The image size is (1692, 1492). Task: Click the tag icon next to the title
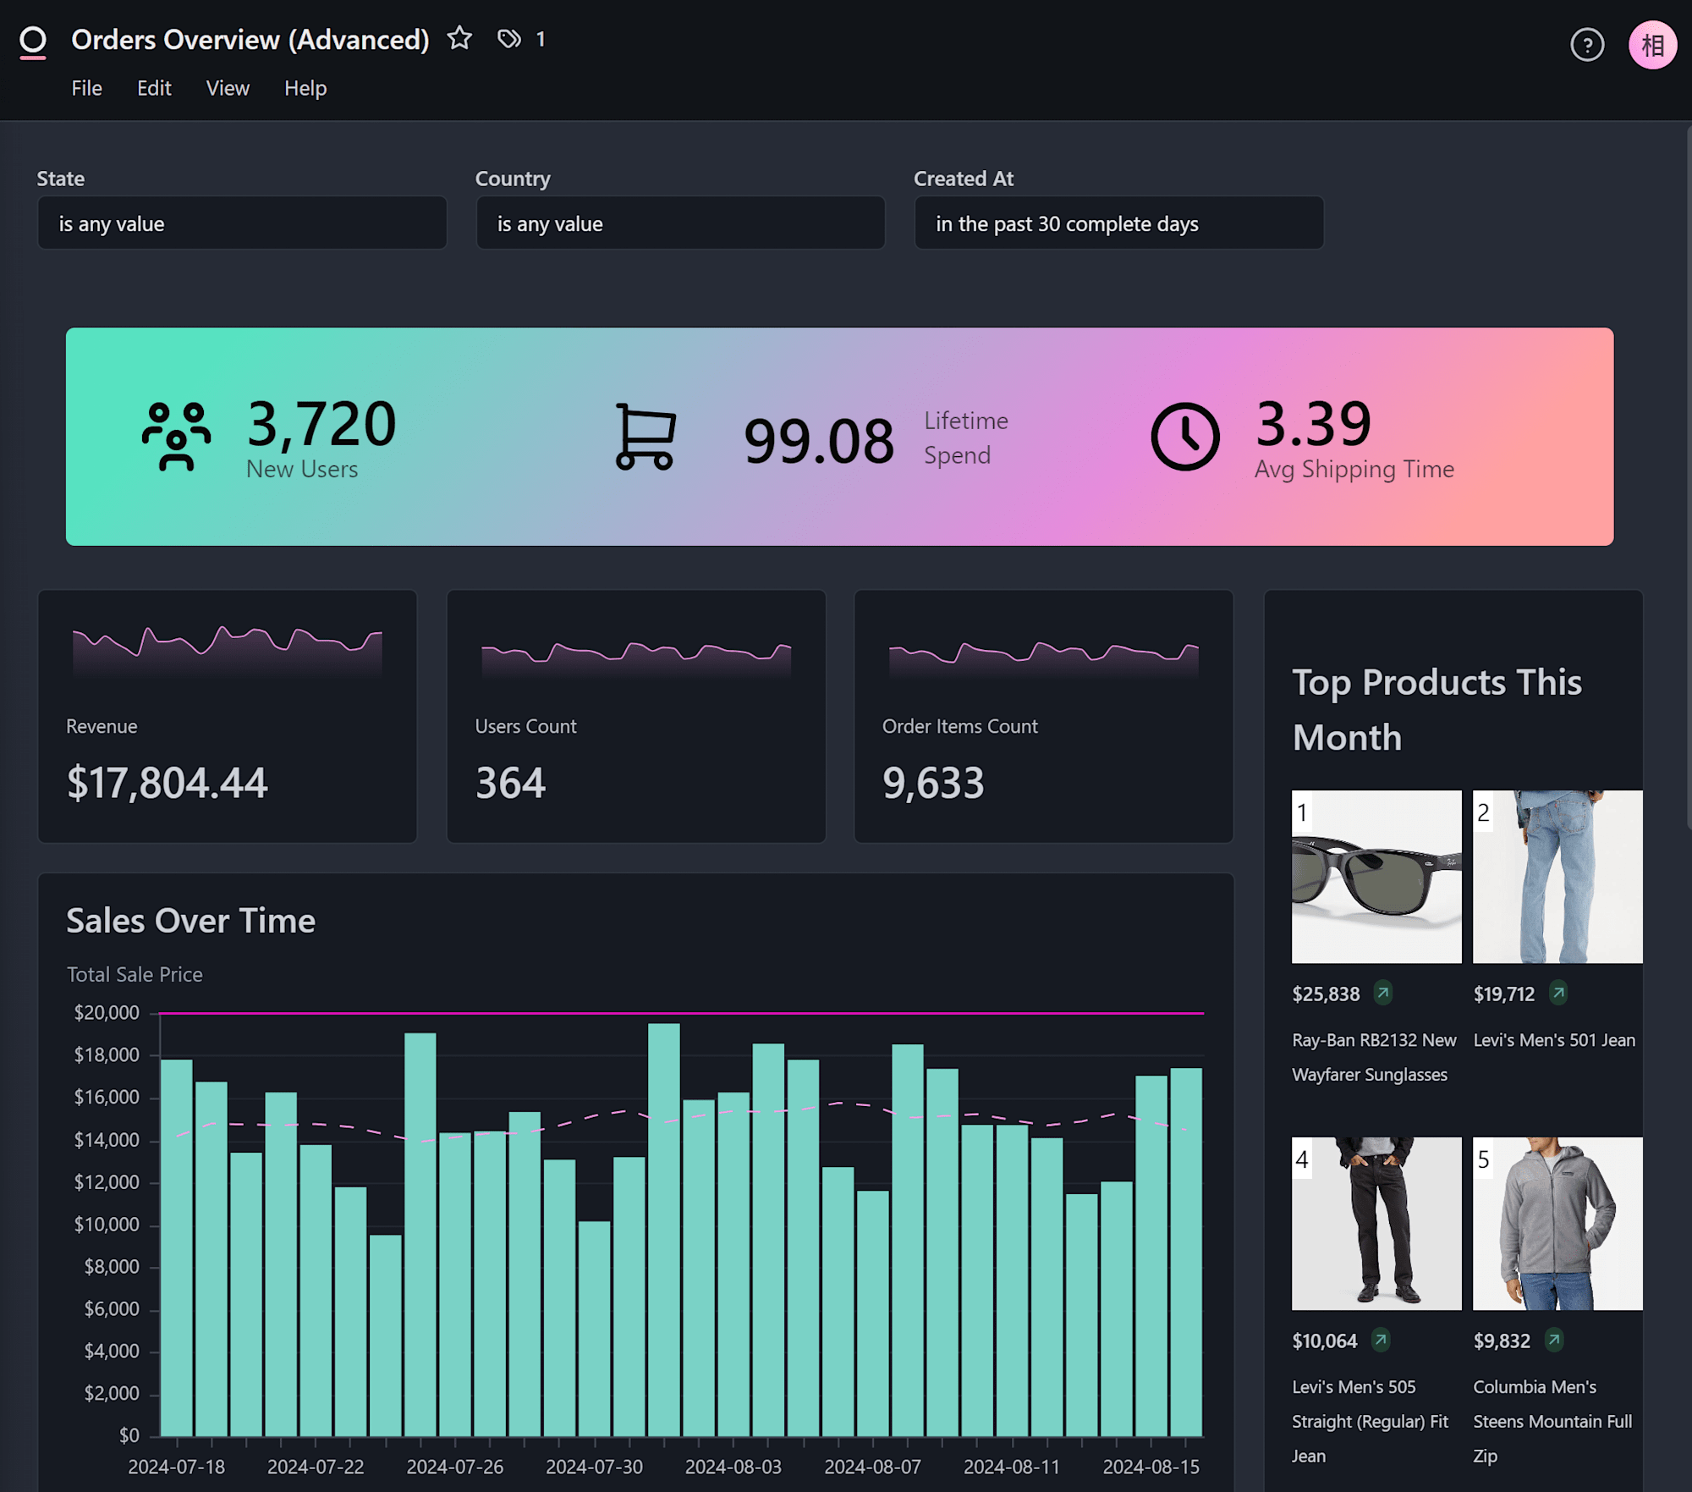[508, 39]
